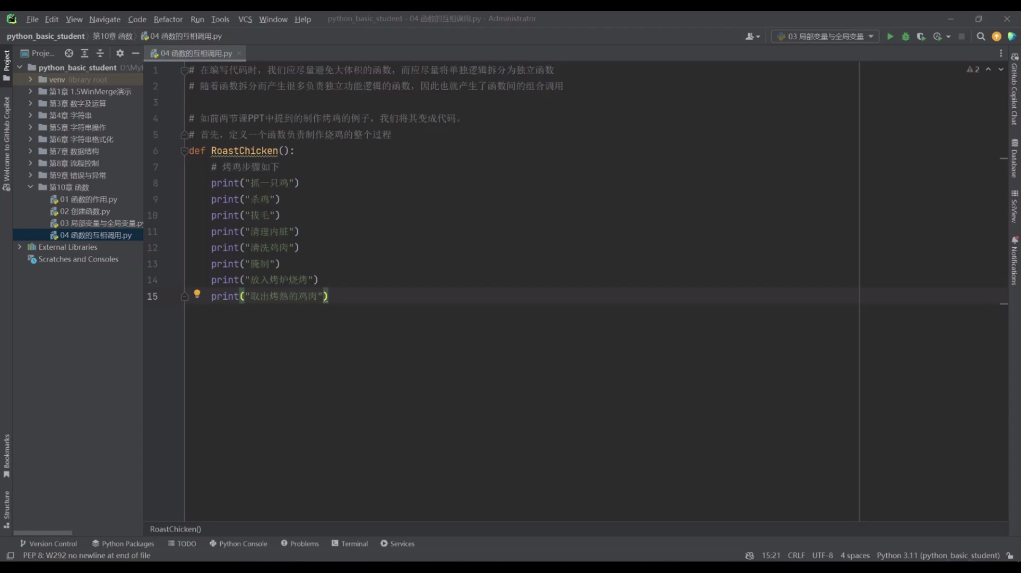The image size is (1021, 573).
Task: Run with Coverage using the shield icon
Action: pos(921,37)
